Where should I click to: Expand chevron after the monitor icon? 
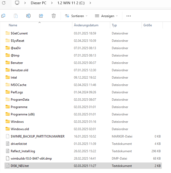(25, 3)
